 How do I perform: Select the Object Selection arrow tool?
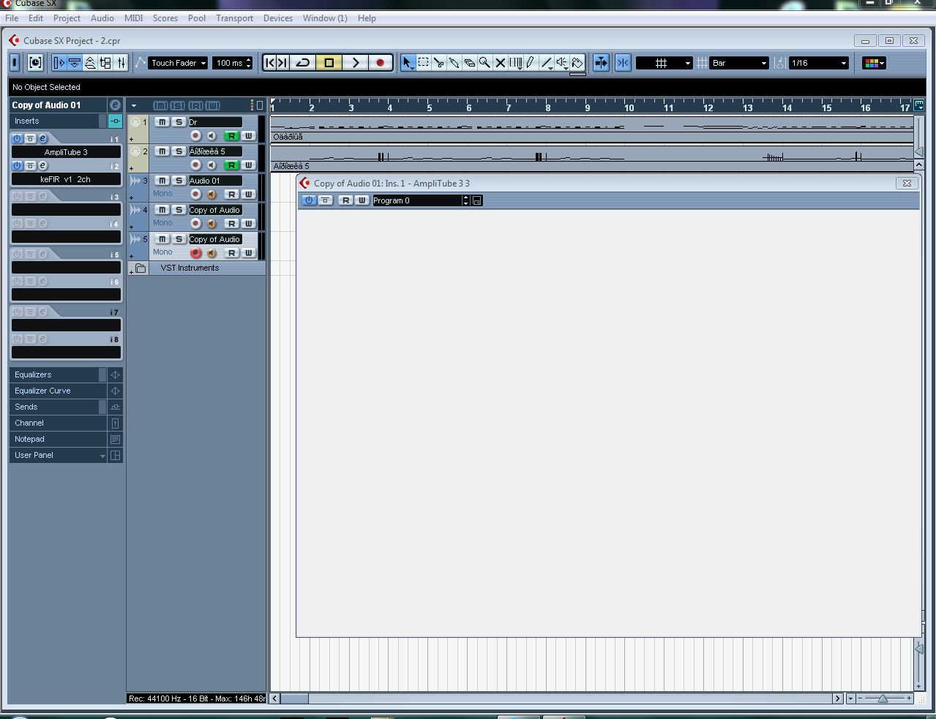[x=408, y=63]
